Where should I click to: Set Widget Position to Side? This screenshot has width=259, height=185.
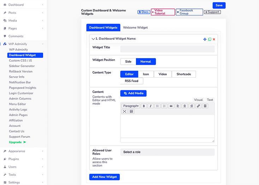128,62
